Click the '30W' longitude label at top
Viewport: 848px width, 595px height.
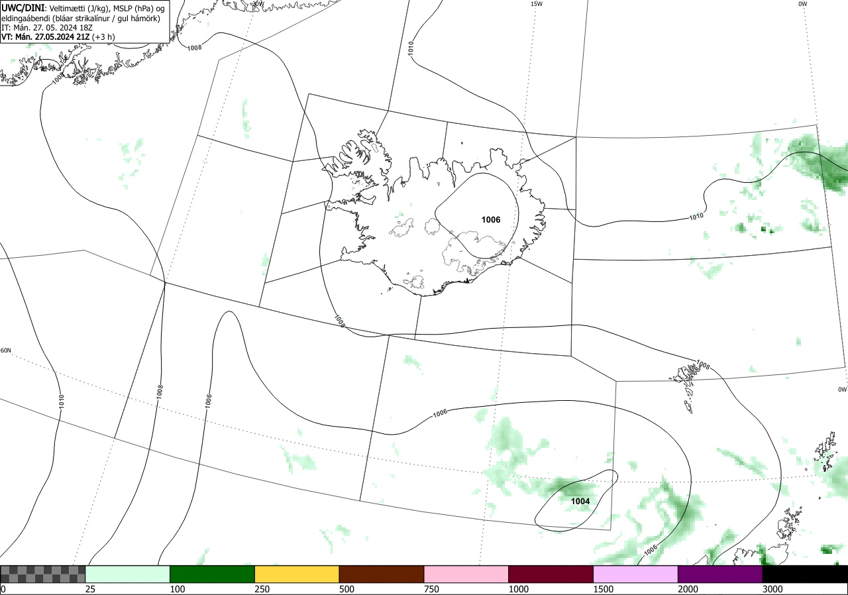[x=258, y=3]
